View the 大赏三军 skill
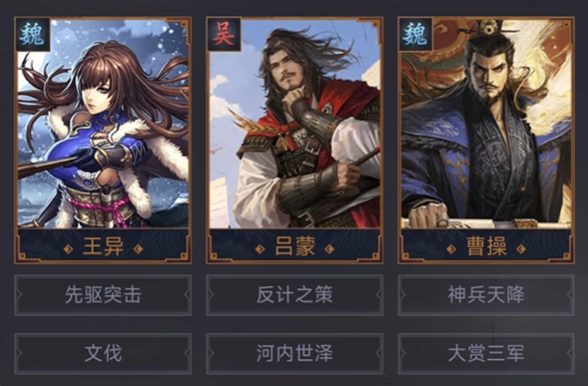Viewport: 588px width, 386px height. (486, 353)
